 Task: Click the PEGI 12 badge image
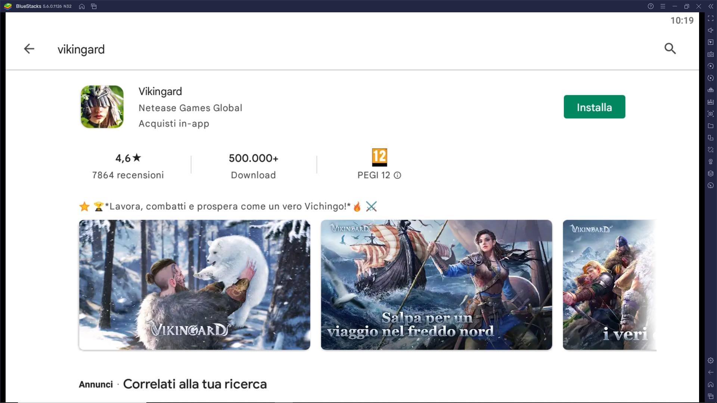[x=379, y=157]
